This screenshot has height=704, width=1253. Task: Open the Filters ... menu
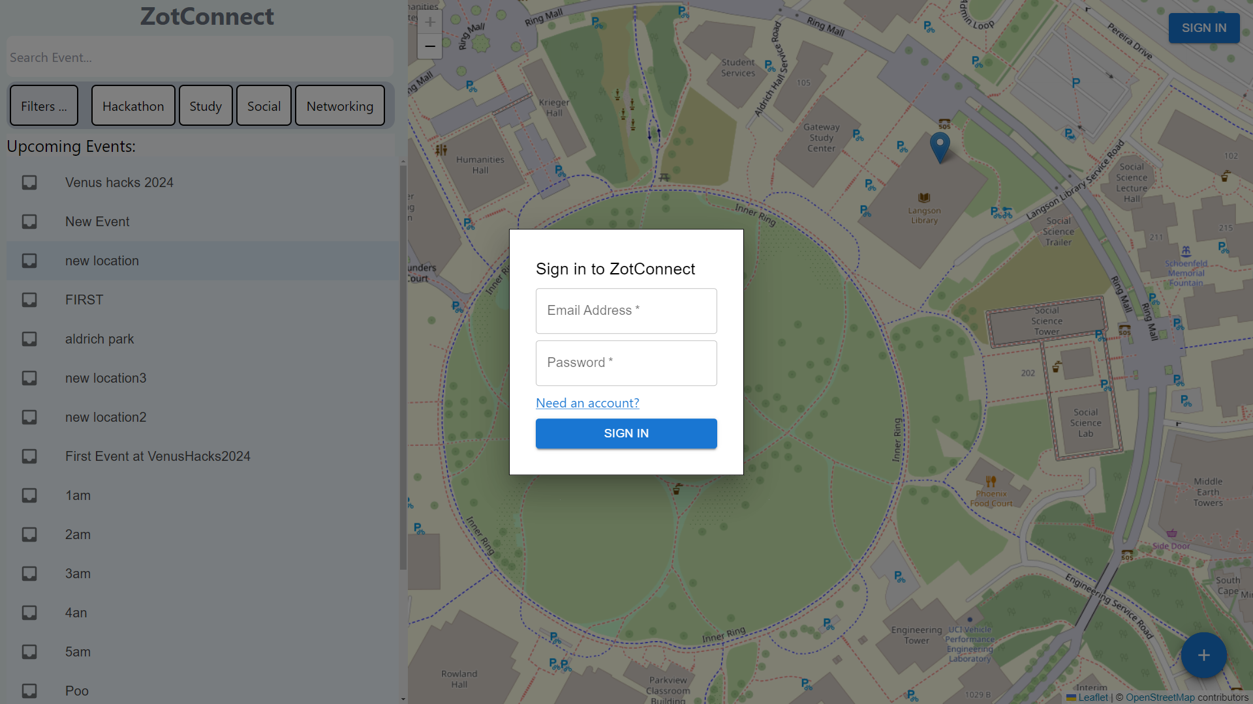pos(44,106)
